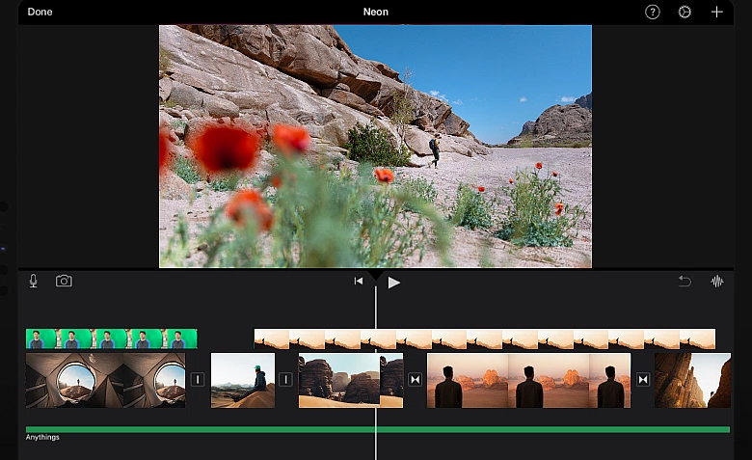Select the canyon rock wall clip

coord(692,380)
